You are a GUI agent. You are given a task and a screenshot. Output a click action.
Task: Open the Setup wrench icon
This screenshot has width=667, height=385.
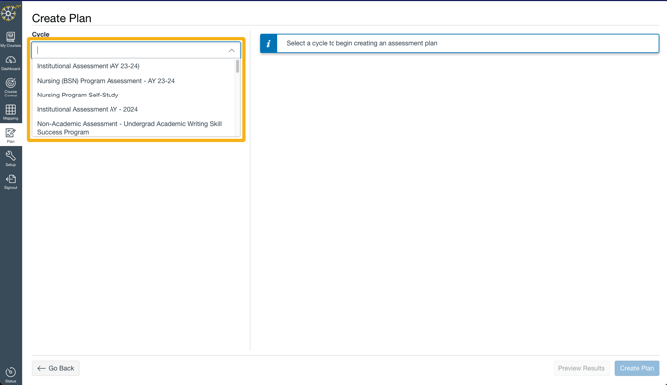[x=11, y=158]
